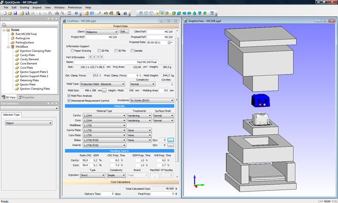Uncheck Mold Flow Analysis

tap(69, 96)
